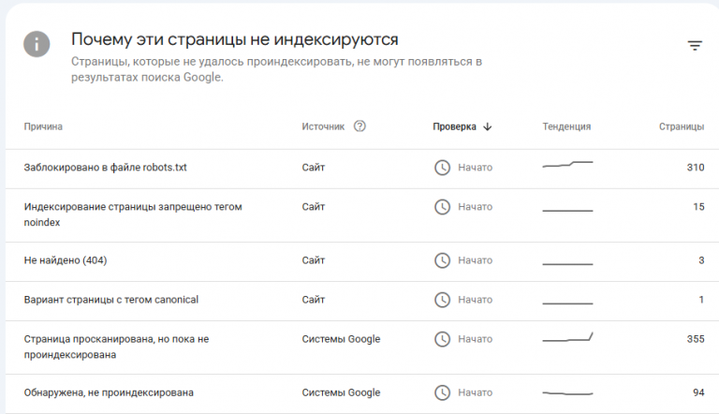Click trend sparkline in canonical row
This screenshot has width=719, height=414.
pos(567,303)
